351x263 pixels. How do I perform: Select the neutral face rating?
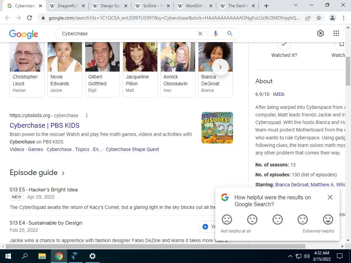coord(277,220)
